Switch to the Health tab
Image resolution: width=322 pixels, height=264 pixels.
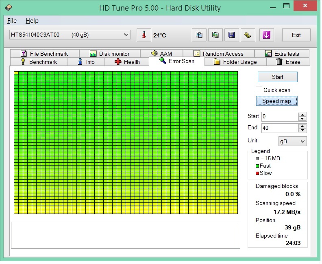(127, 62)
